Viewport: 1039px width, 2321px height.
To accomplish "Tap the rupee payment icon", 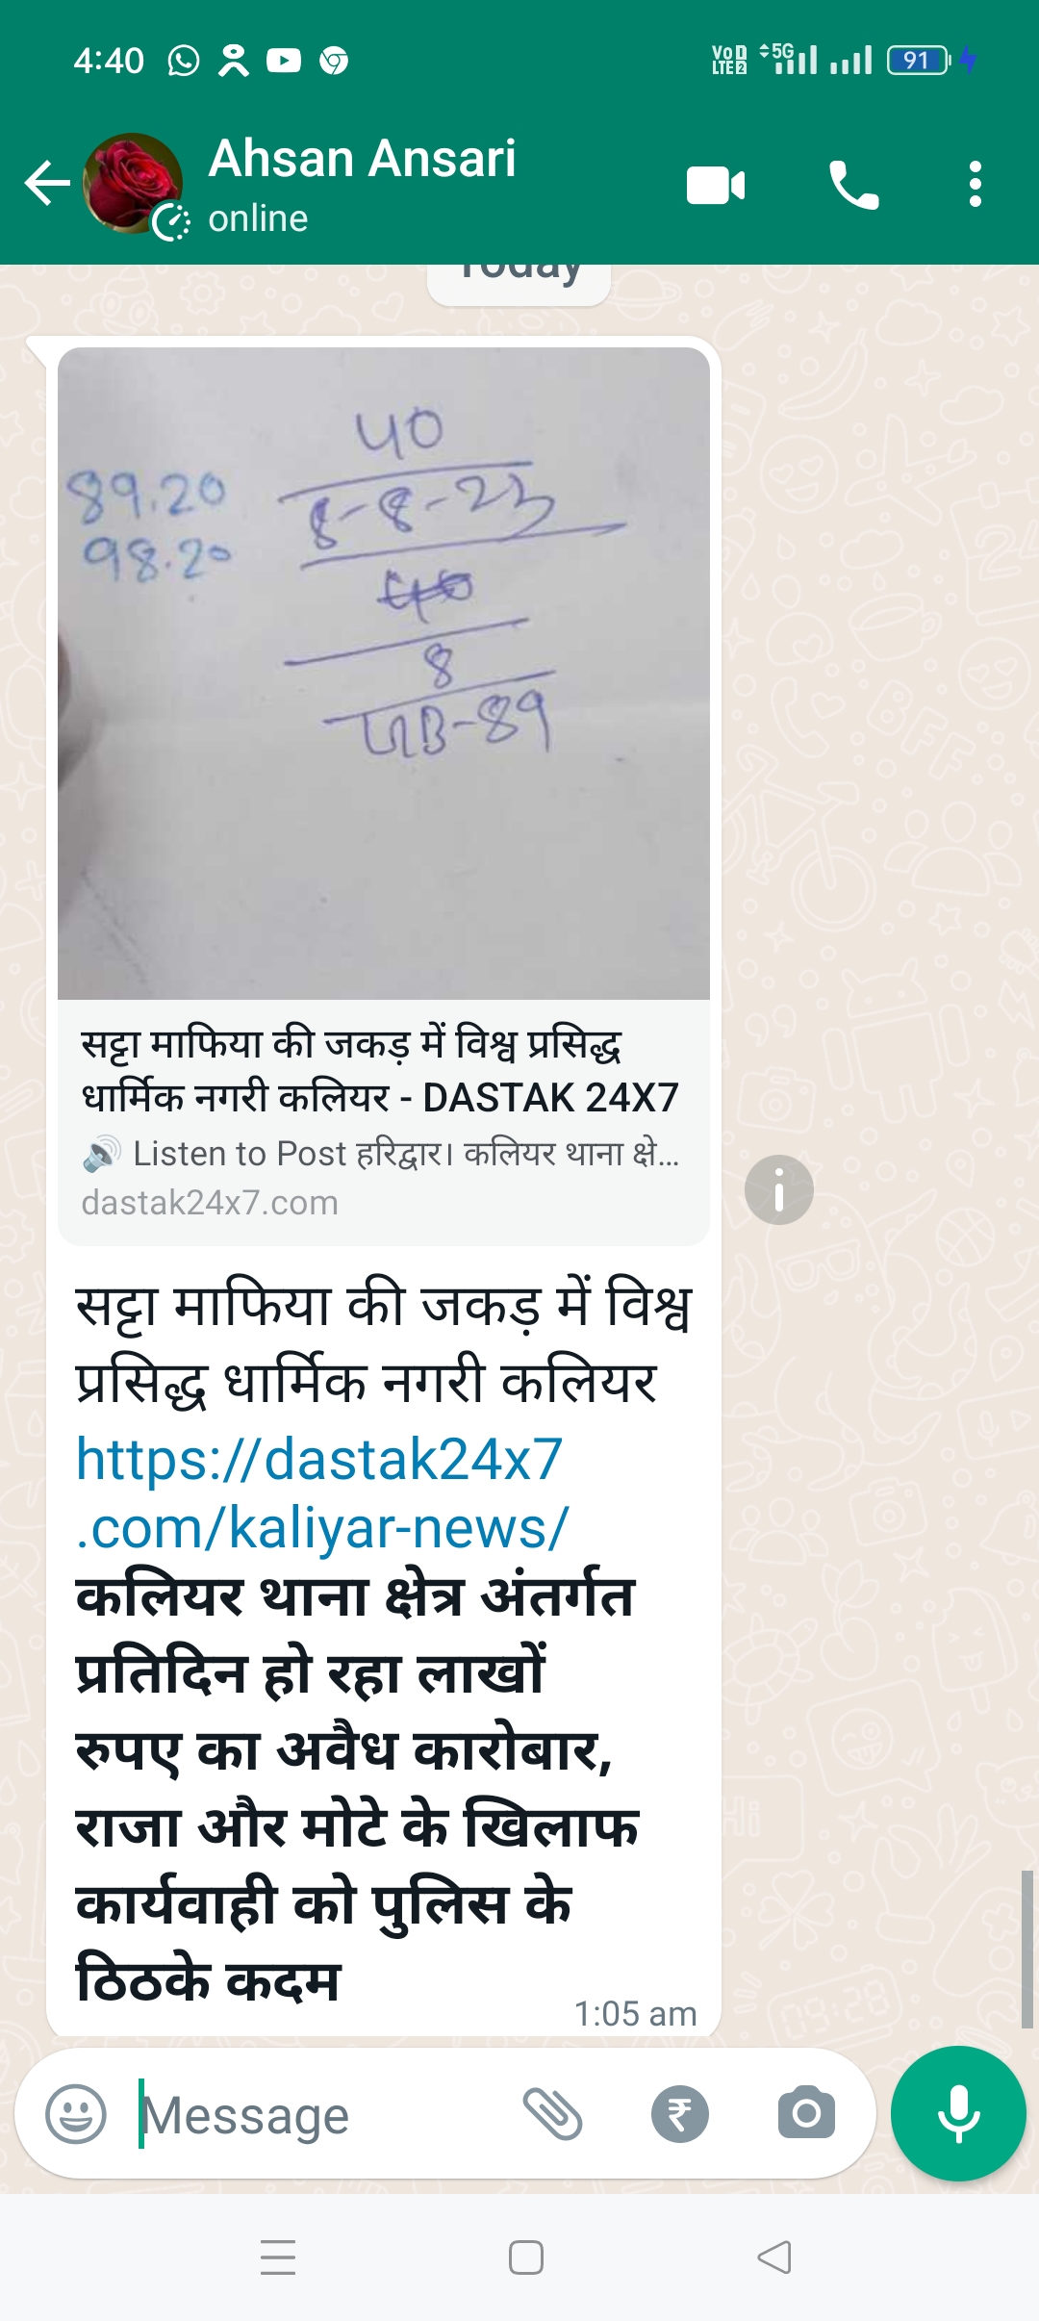I will (680, 2114).
